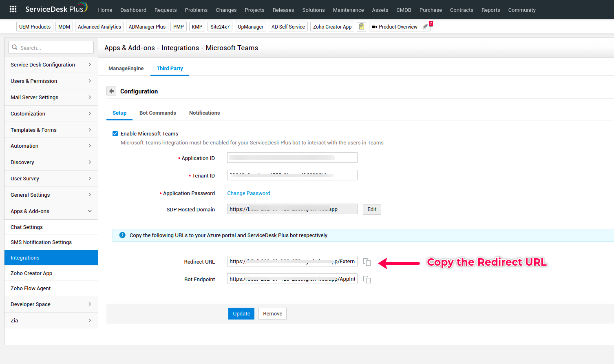Switch to the Bot Commands tab
This screenshot has width=614, height=364.
[x=158, y=113]
